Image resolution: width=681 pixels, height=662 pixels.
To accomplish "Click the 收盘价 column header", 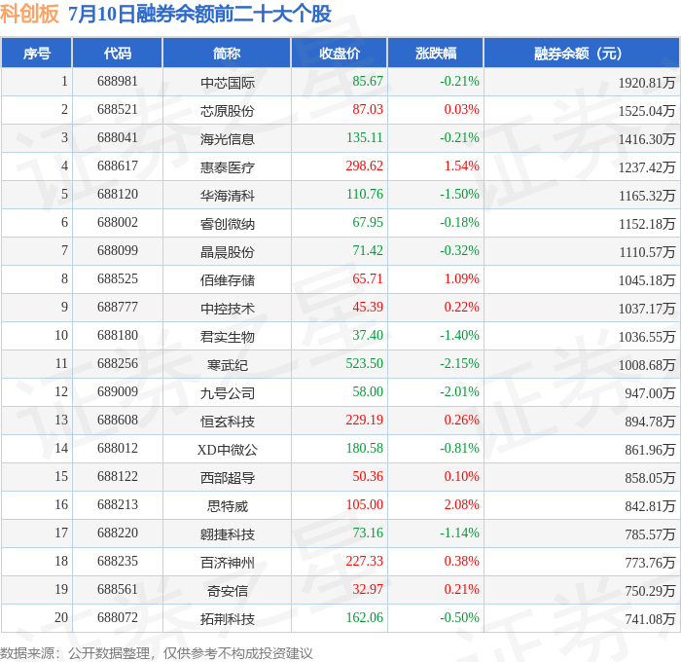I will coord(340,53).
